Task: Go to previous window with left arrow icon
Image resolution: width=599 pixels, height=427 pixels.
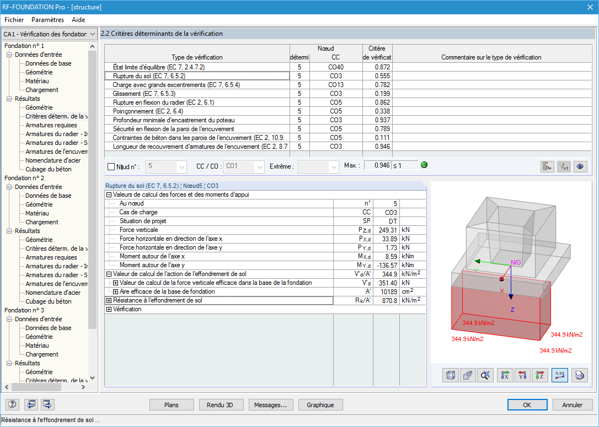Action: 31,404
